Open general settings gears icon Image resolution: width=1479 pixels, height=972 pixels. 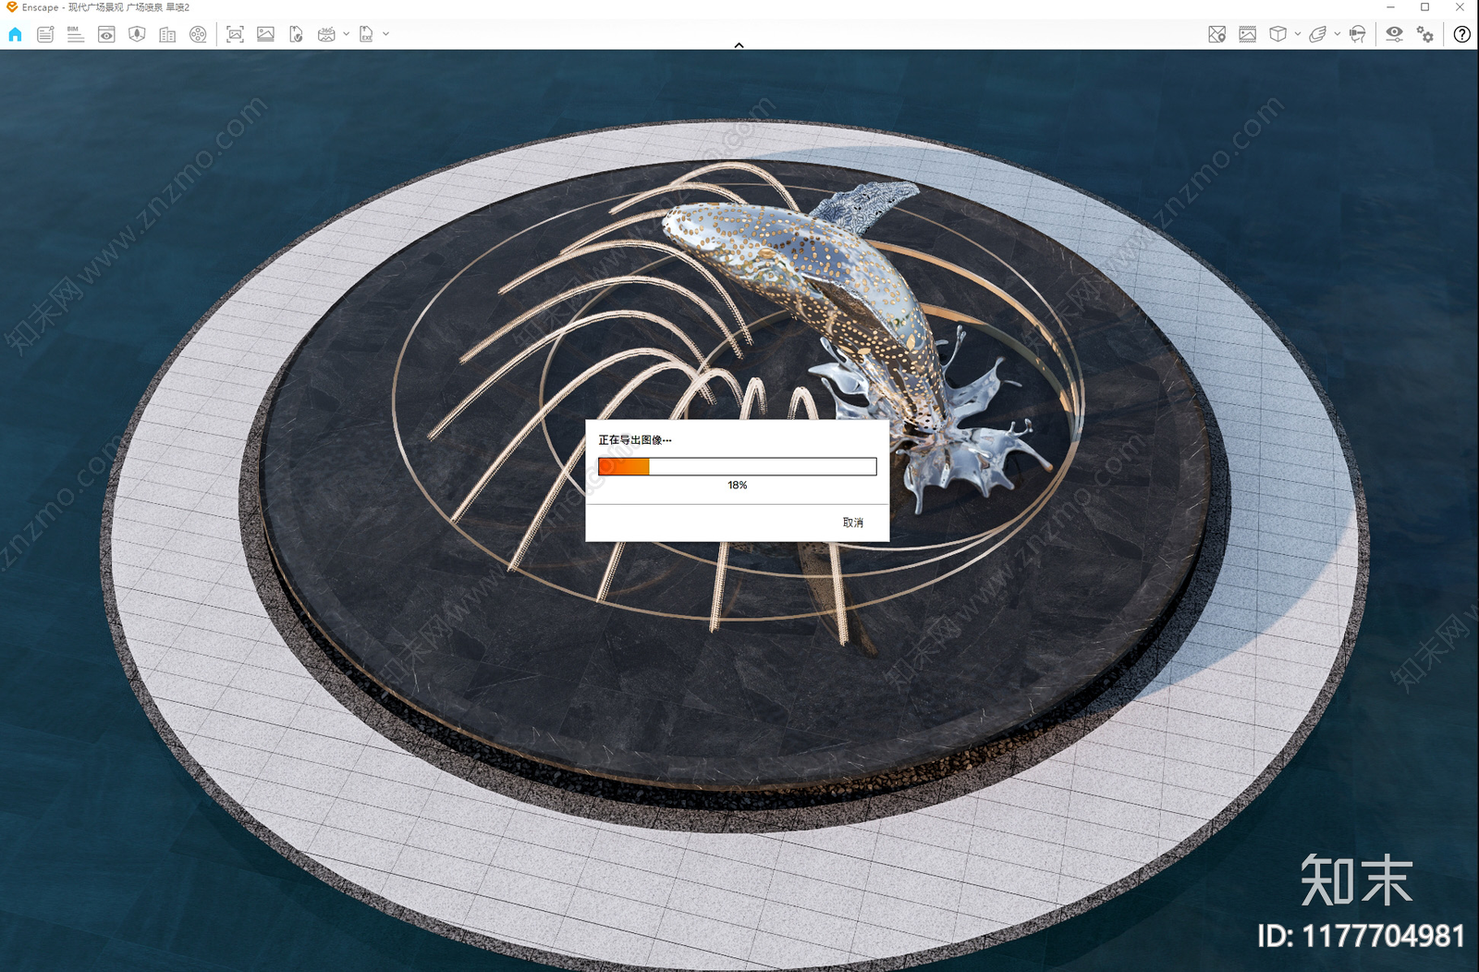coord(1425,34)
